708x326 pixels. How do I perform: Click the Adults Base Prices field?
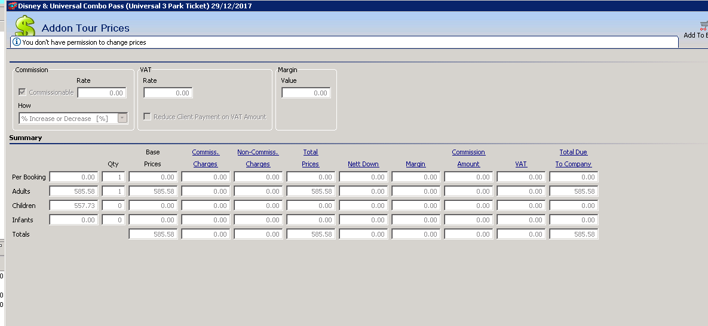153,191
